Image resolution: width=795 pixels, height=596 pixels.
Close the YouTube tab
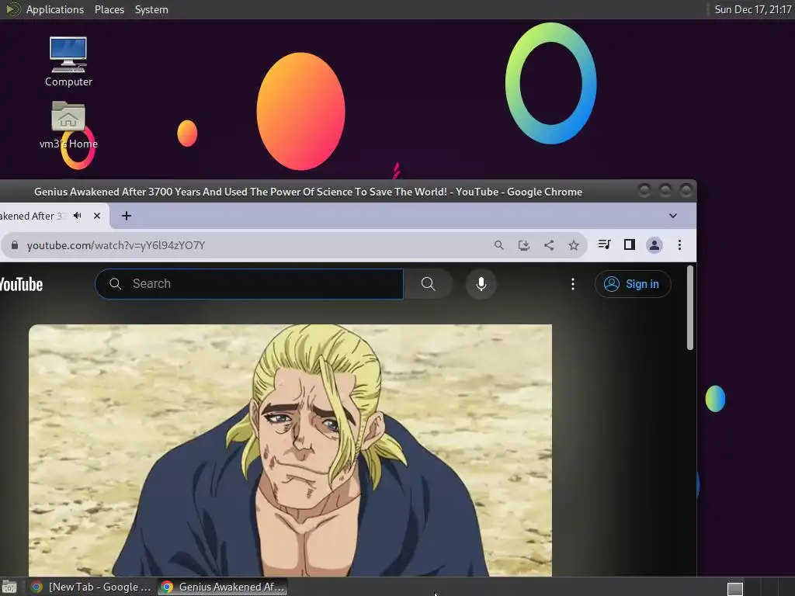[x=97, y=216]
